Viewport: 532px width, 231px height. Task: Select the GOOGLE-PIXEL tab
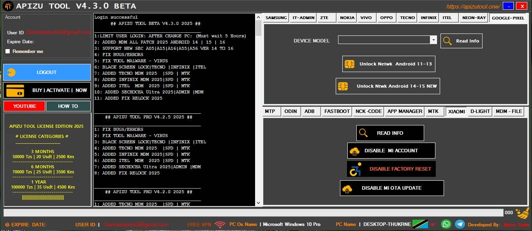pos(508,18)
